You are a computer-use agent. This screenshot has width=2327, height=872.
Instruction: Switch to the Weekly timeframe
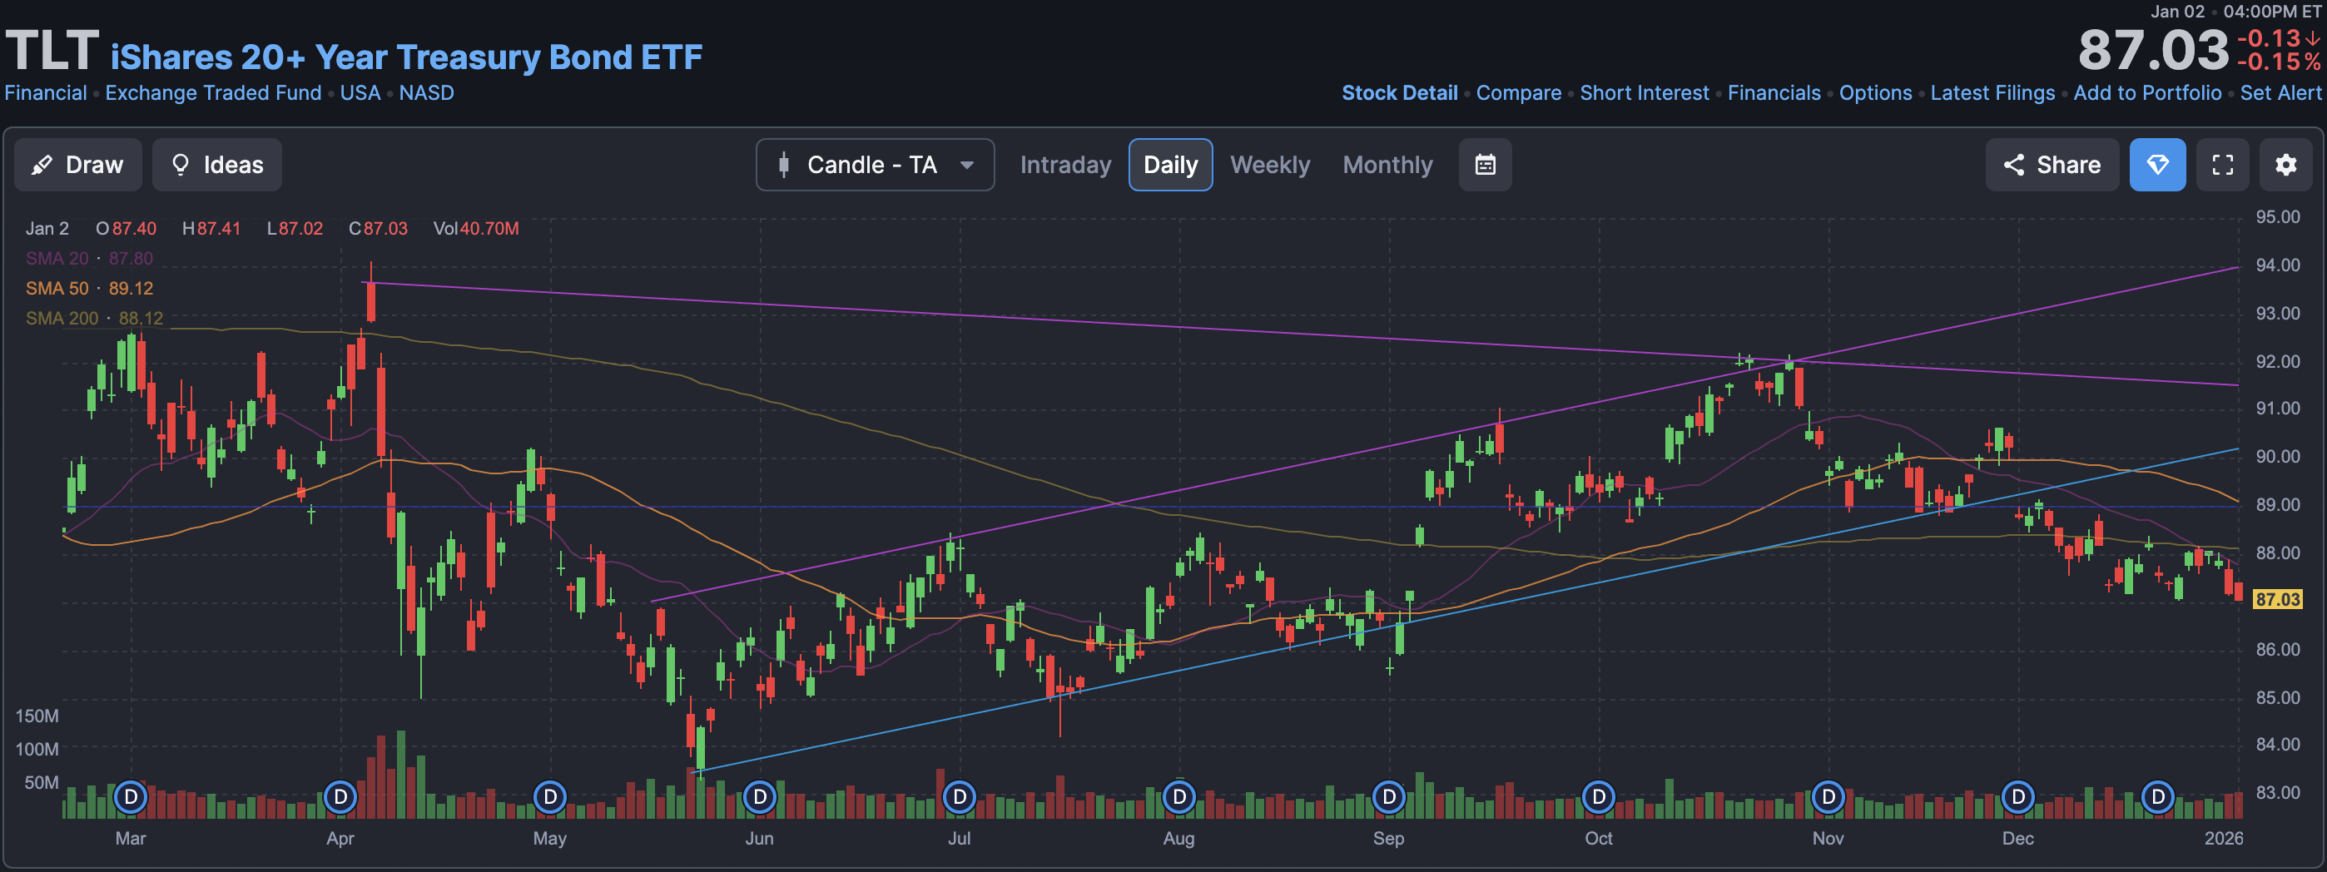tap(1269, 164)
